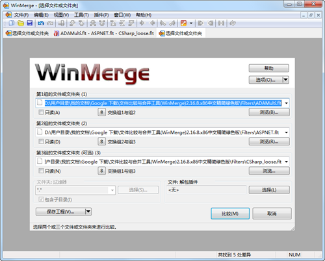Click the Next Difference toolbar icon
Screen dimensions: 325x261
pyautogui.click(x=72, y=23)
